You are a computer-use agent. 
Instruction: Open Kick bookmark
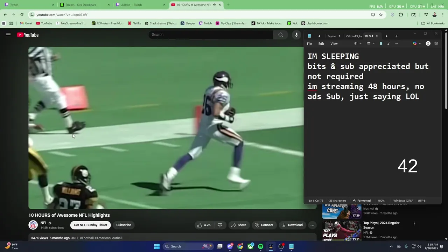click(x=293, y=23)
